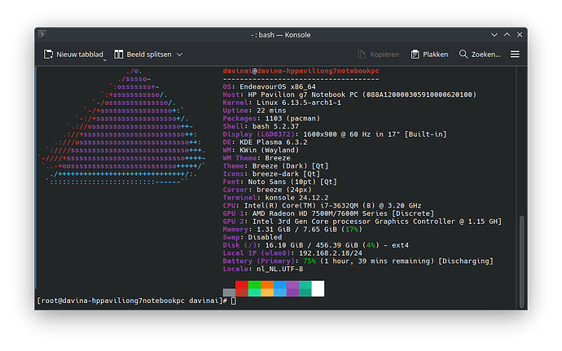Viewport: 562px width, 351px height.
Task: Click the 'Intel 3rd Gen Core processor' GPU text
Action: click(311, 222)
